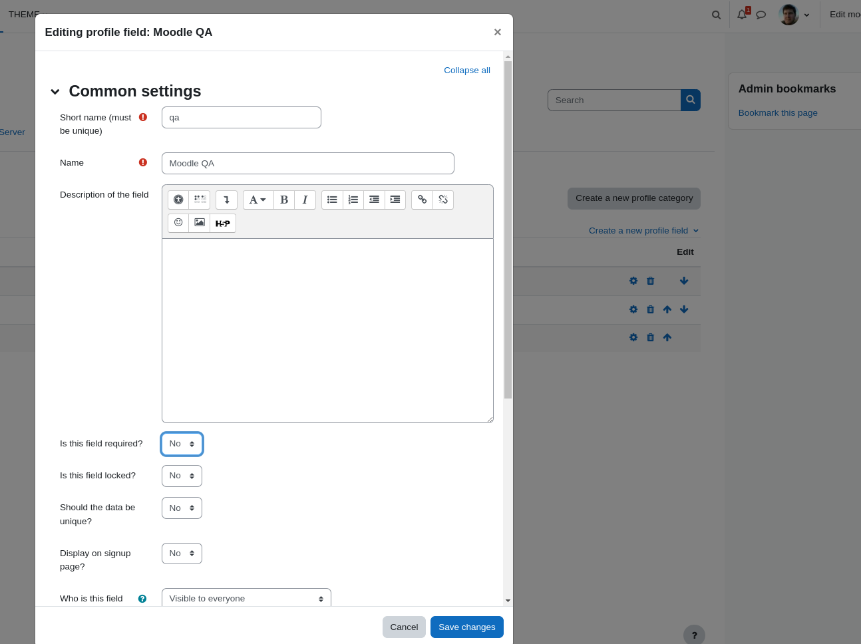Open 'Should the data be unique?' dropdown
Viewport: 861px width, 644px height.
(182, 508)
